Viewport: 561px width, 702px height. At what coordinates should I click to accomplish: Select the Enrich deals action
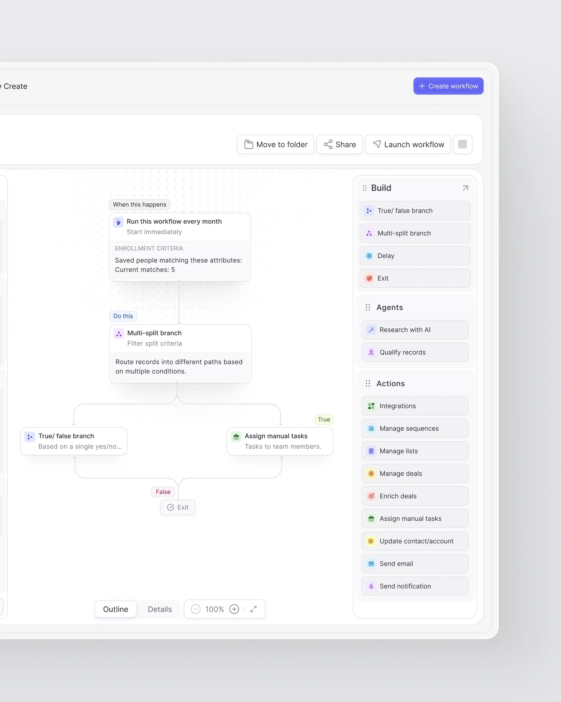click(415, 496)
